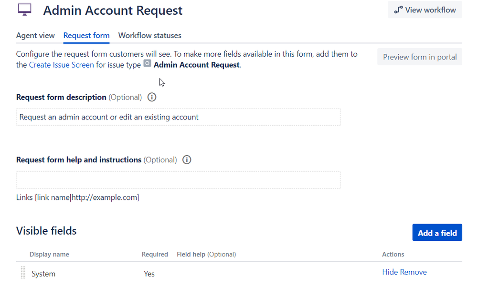Preview the form in portal

(x=419, y=57)
